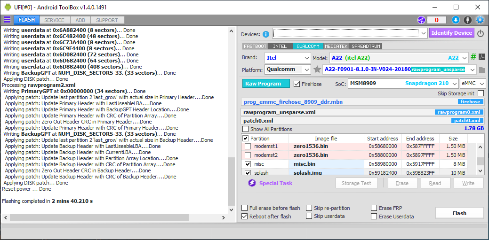Select the MEDIATEK platform tab
The width and height of the screenshot is (489, 240).
(x=337, y=46)
